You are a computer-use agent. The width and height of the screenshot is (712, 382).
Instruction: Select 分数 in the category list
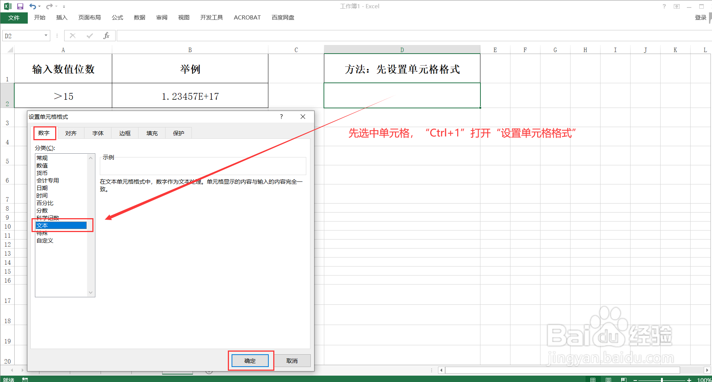coord(61,211)
